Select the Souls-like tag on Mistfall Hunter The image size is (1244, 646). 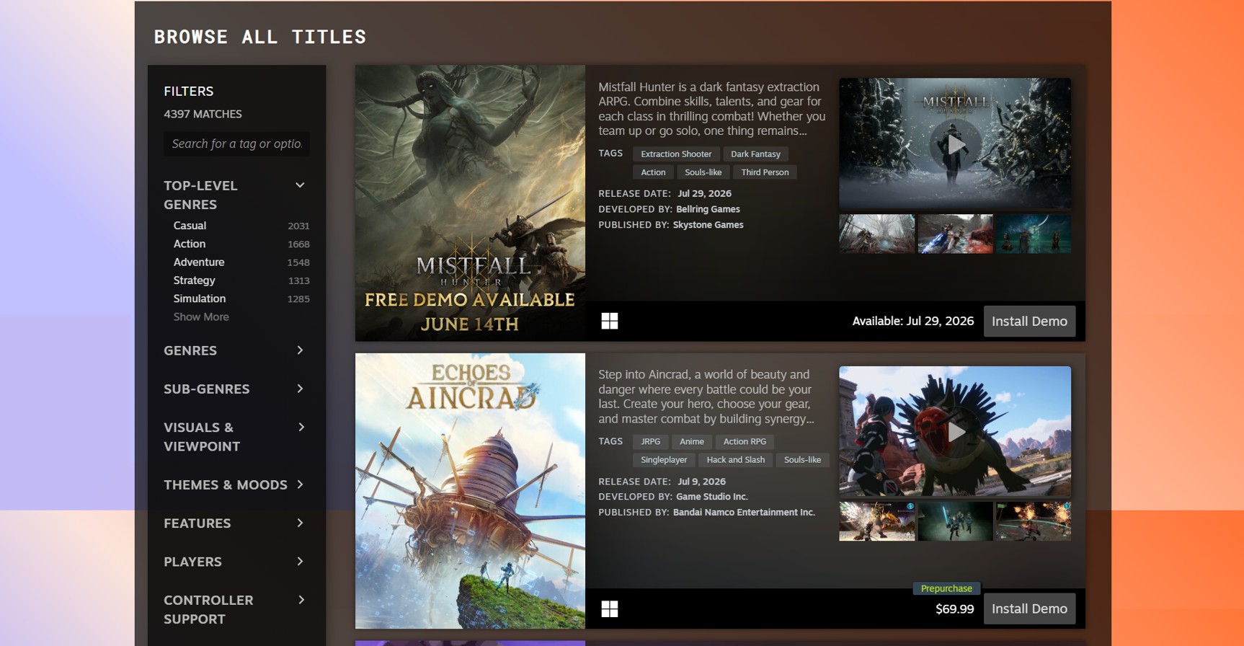pyautogui.click(x=703, y=172)
